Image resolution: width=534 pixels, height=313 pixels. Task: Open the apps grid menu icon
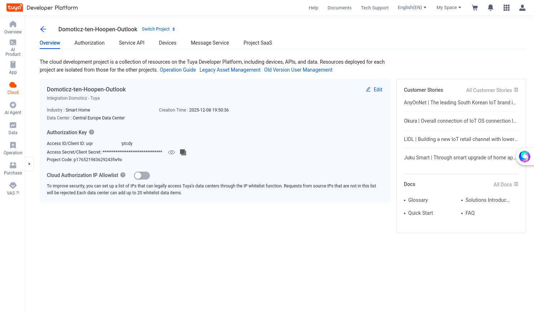(x=506, y=8)
